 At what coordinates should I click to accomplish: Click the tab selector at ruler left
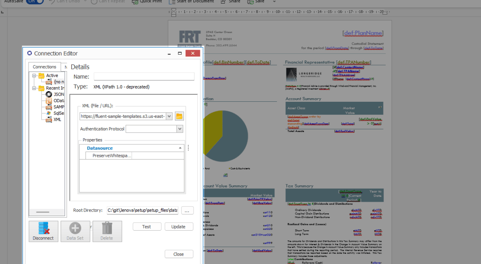coord(3,12)
